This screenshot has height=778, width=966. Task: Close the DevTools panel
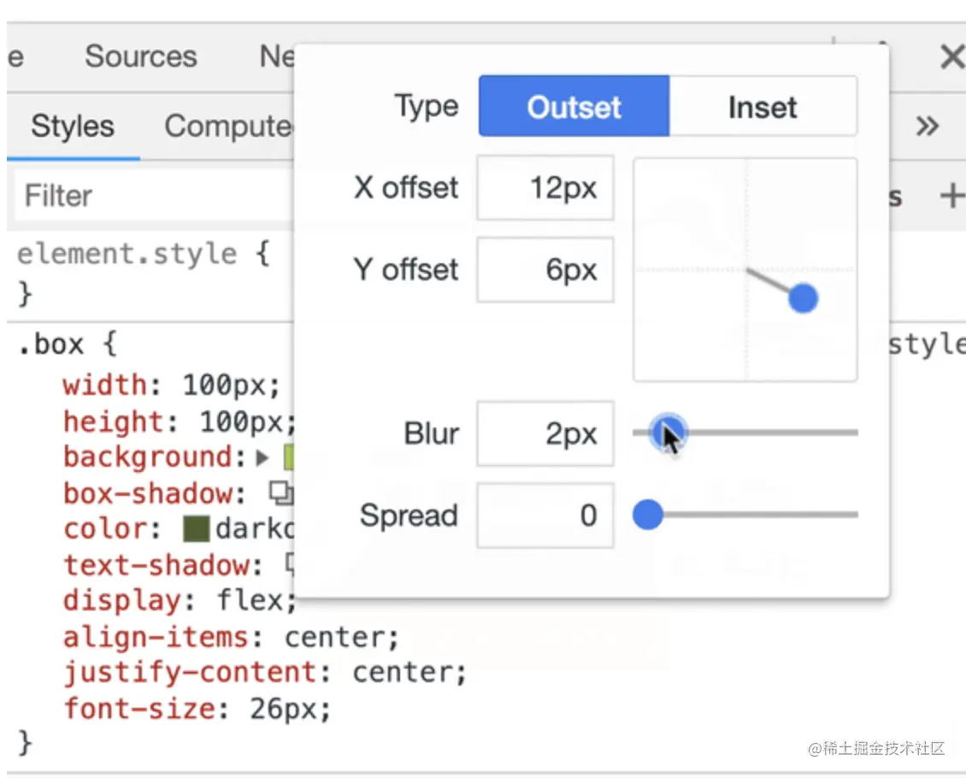(951, 57)
